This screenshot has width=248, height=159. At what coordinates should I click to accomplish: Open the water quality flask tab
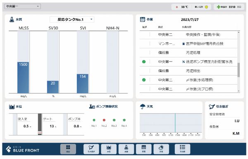point(126,149)
